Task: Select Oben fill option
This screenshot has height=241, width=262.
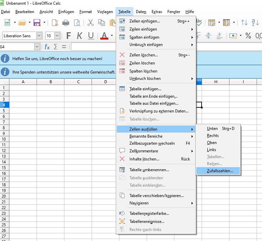Action: pos(218,143)
